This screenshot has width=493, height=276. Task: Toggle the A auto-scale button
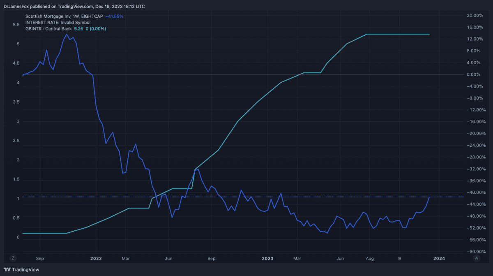(x=476, y=258)
